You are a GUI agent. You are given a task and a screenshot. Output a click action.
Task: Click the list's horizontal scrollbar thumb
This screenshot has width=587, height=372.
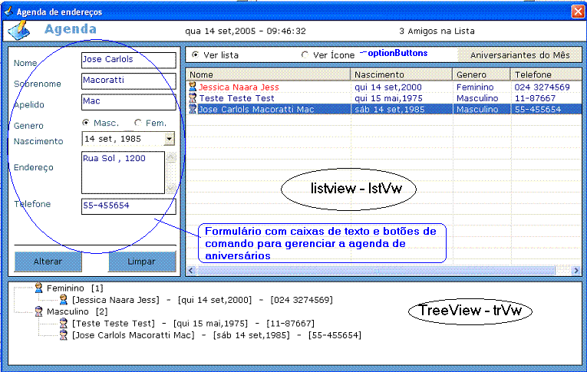tap(375, 270)
